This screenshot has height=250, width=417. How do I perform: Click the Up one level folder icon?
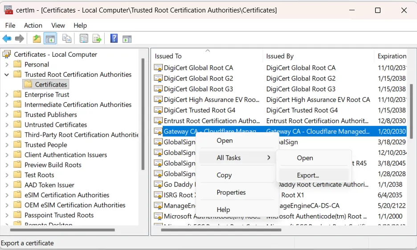(37, 39)
